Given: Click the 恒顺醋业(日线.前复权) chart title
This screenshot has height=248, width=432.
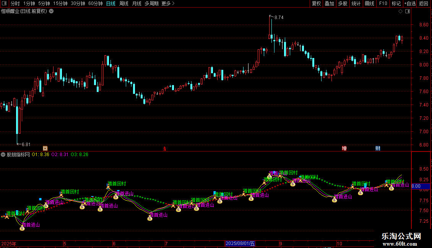Looking at the screenshot, I should (x=24, y=11).
